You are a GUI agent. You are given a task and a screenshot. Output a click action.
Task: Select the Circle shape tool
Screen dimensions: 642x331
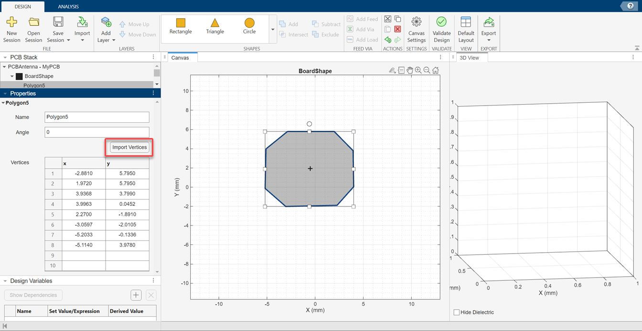pyautogui.click(x=249, y=27)
